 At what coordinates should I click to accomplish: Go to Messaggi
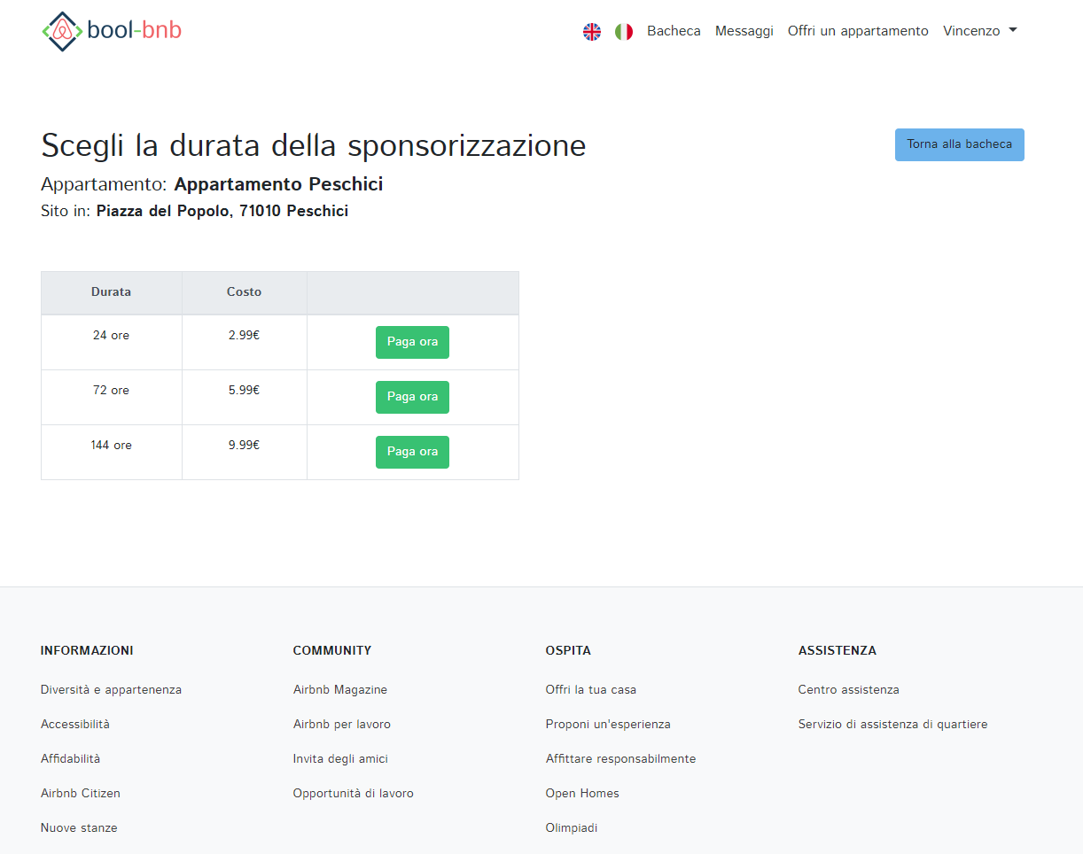coord(744,30)
